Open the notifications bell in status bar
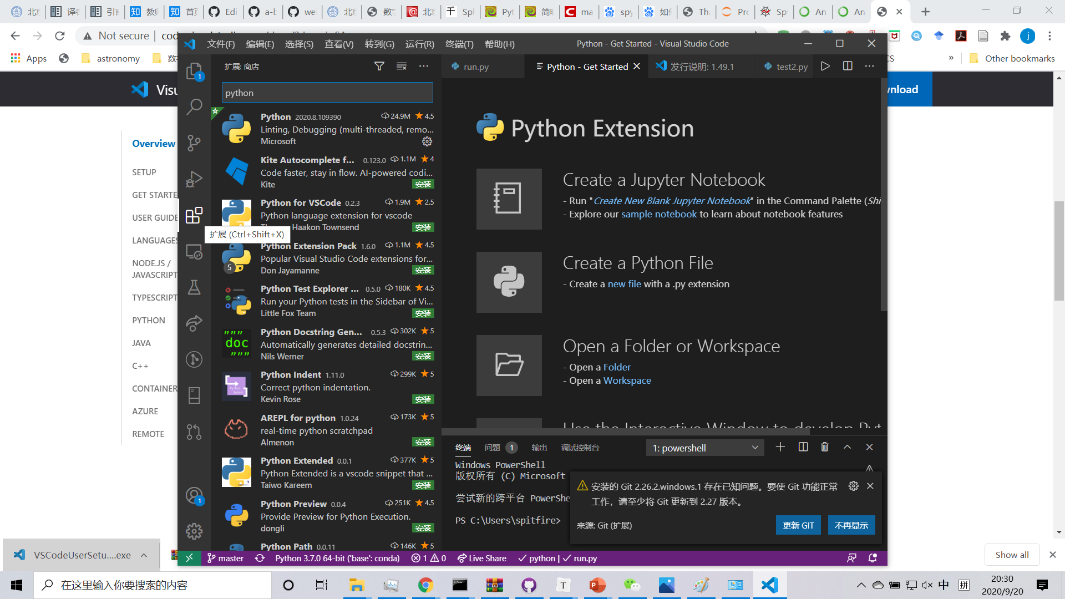The image size is (1065, 599). tap(873, 559)
